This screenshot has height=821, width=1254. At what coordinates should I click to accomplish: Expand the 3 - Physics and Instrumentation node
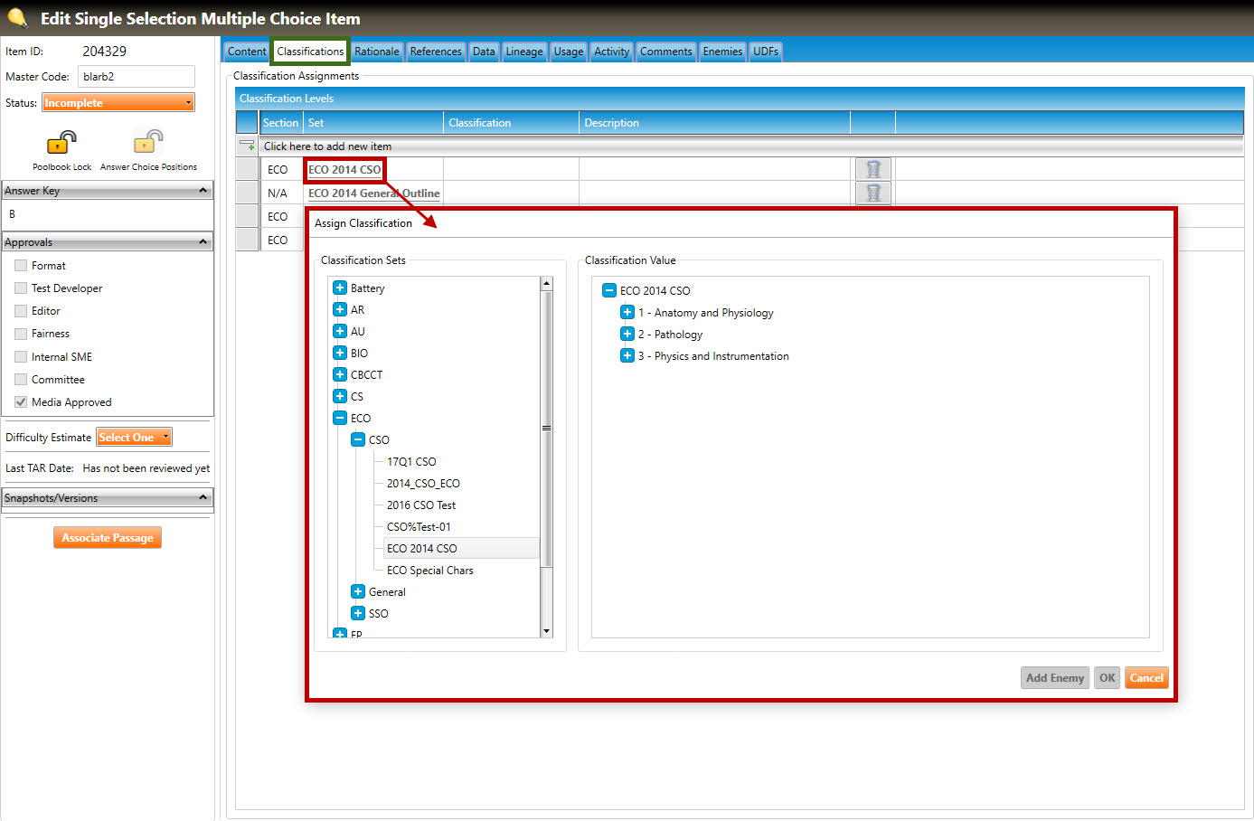click(627, 355)
